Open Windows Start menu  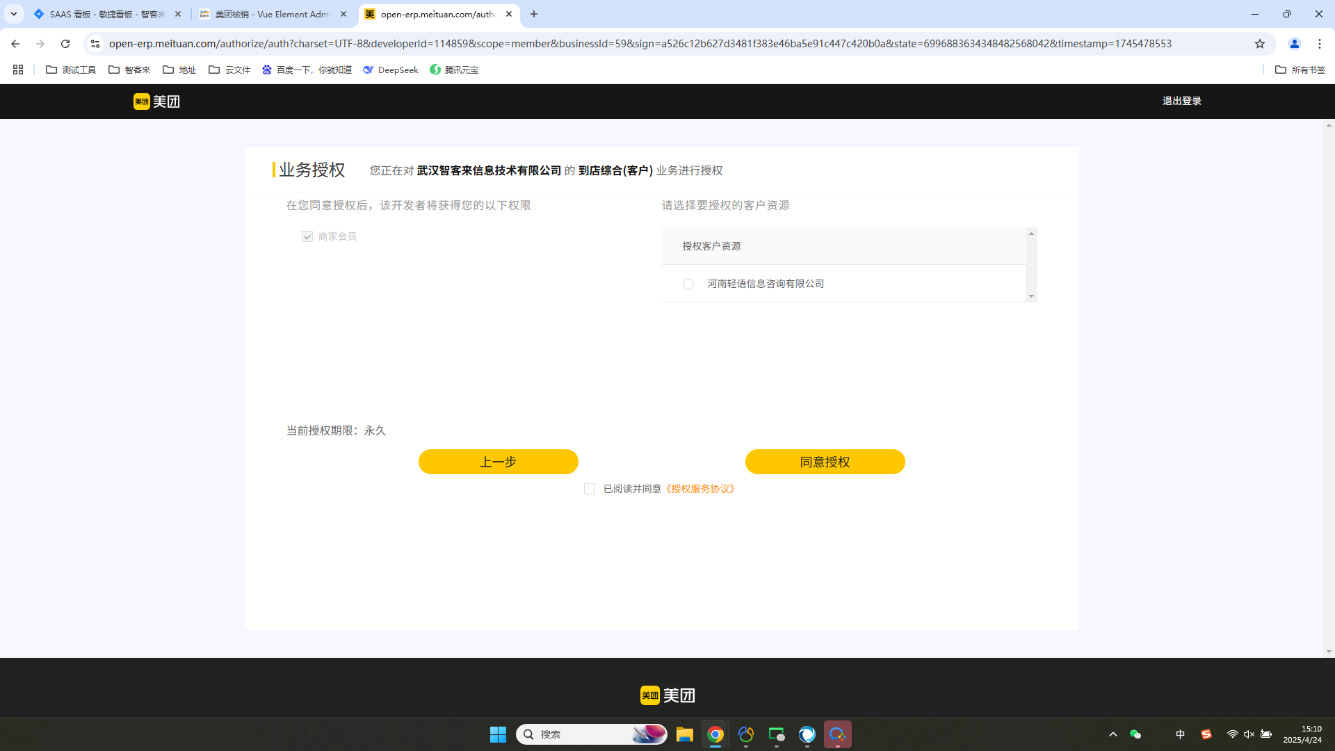click(498, 734)
